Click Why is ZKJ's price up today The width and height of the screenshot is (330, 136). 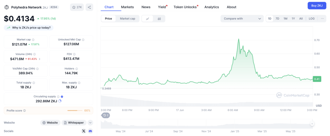click(29, 28)
